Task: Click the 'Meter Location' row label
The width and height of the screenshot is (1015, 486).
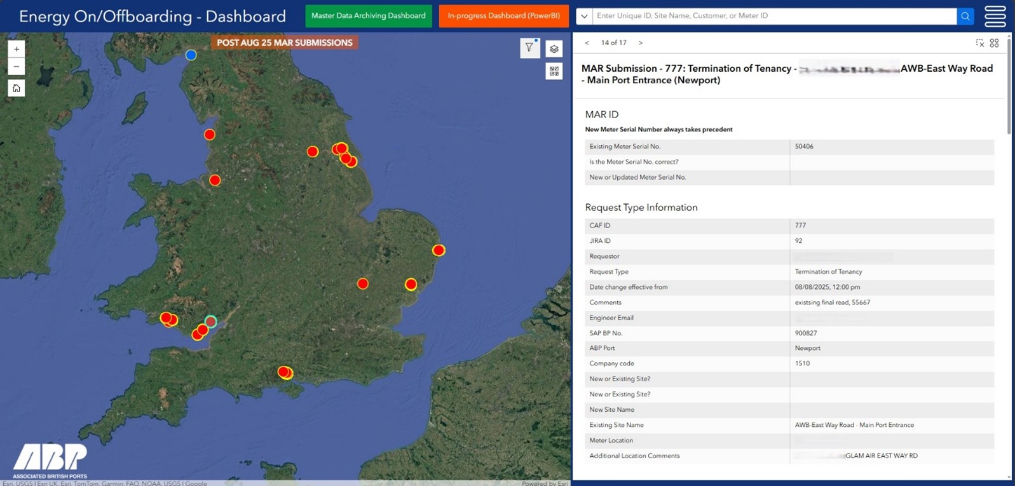Action: pos(611,440)
